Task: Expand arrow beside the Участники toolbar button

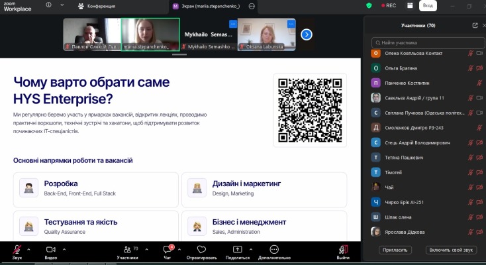Action: point(146,249)
